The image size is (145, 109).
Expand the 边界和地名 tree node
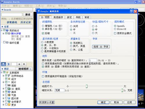(3, 76)
